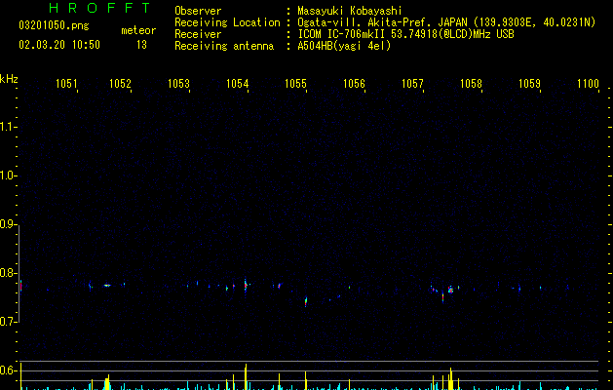This screenshot has height=390, width=613.
Task: Click the 0.9 kHz frequency label
Action: (x=7, y=224)
